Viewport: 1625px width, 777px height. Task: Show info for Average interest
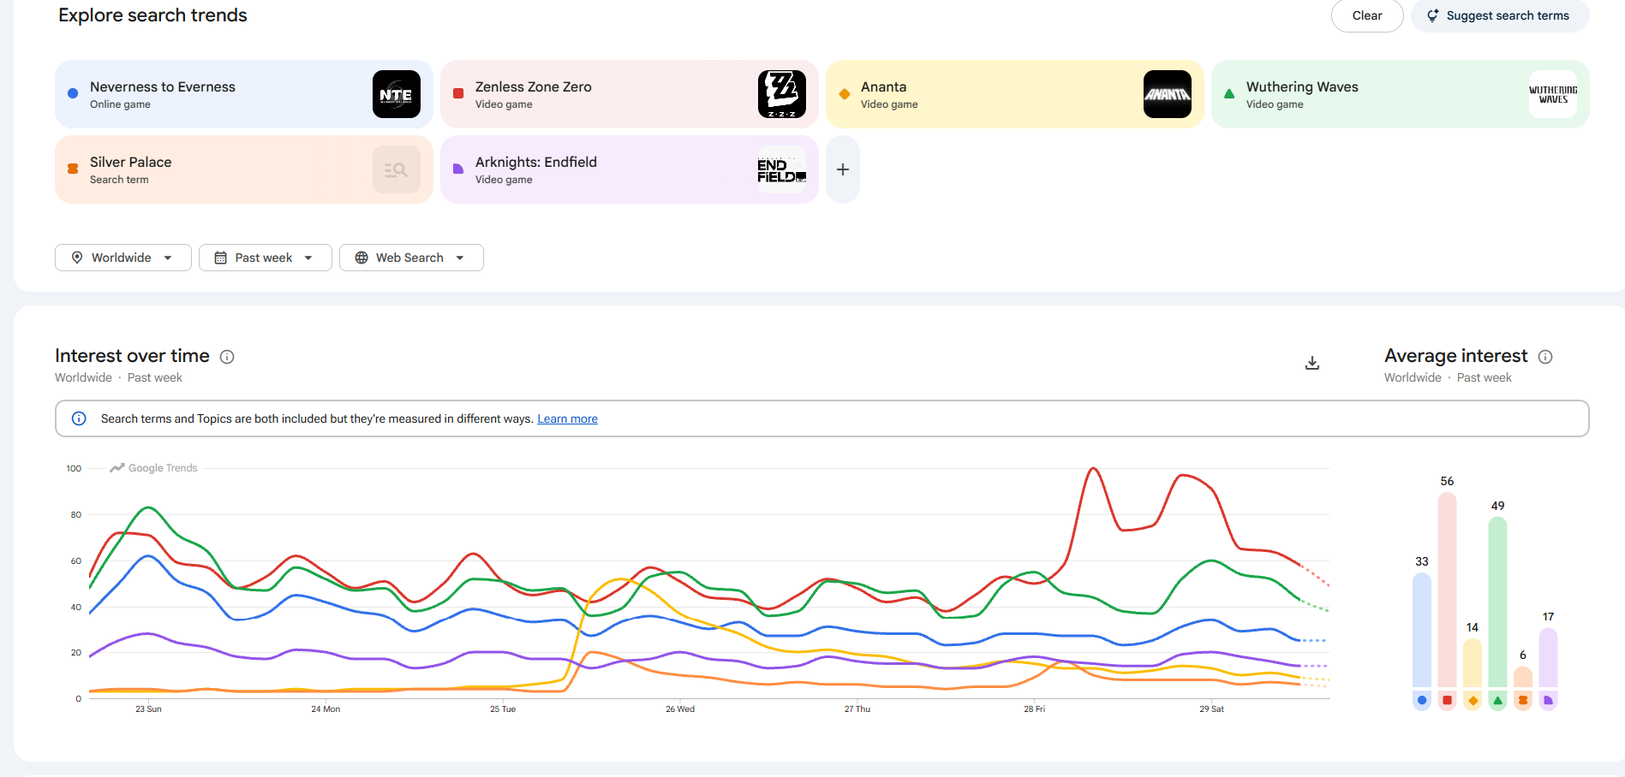1545,357
